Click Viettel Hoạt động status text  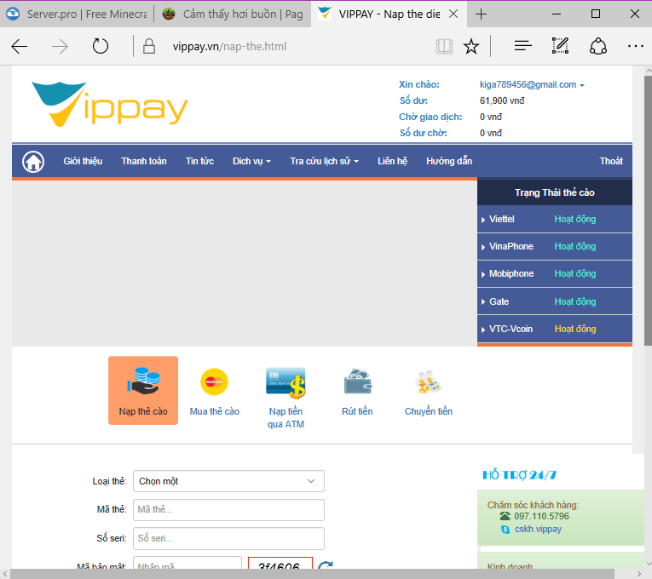tap(575, 220)
